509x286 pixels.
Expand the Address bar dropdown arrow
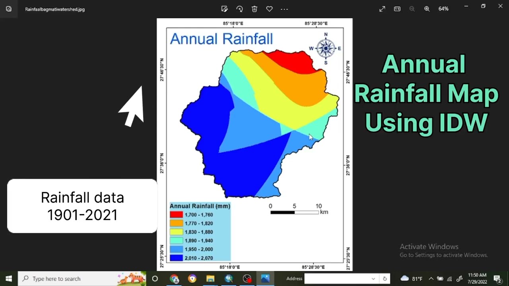point(373,279)
